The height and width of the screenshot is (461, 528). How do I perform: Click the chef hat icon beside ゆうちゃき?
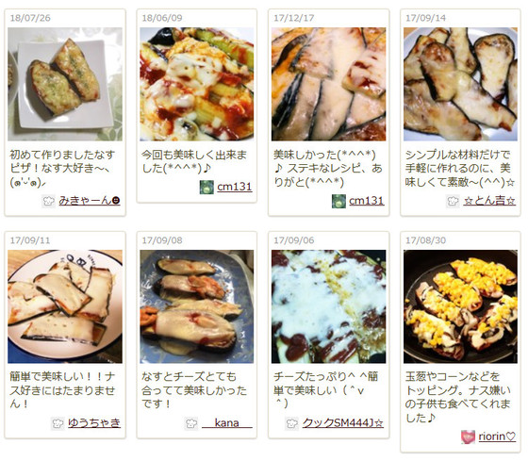58,423
